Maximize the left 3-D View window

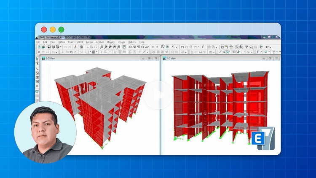149,58
